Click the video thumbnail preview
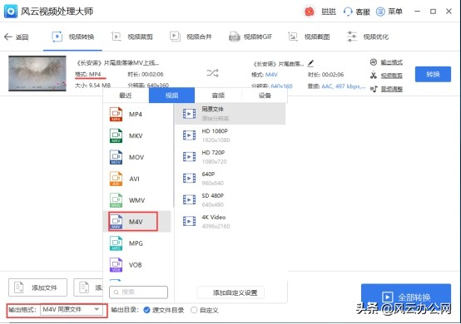The height and width of the screenshot is (324, 461). pyautogui.click(x=37, y=73)
